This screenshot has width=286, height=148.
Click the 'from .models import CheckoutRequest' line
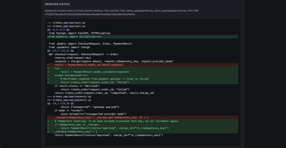coord(90,44)
